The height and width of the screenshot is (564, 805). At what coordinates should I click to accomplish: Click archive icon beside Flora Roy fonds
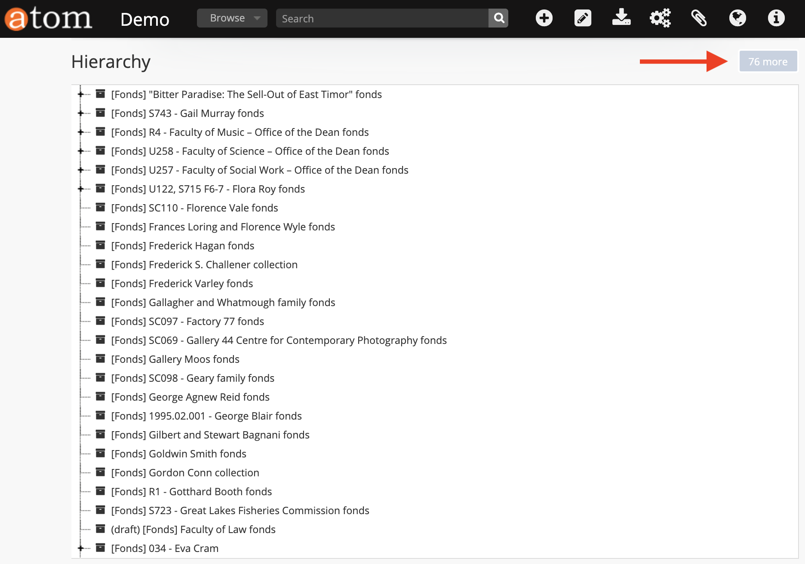[x=100, y=188]
